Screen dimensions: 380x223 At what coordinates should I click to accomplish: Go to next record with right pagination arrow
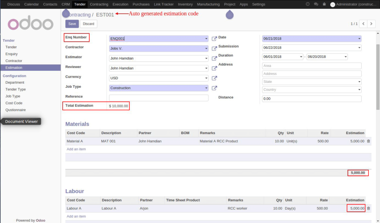point(371,23)
